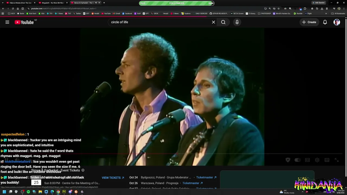Screen dimensions: 347x195
Task: Open the weather widget showing Mostly cloudy
Action: click(287, 192)
